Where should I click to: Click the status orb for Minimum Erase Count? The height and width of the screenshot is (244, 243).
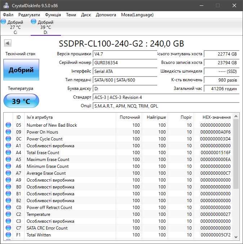click(x=8, y=166)
